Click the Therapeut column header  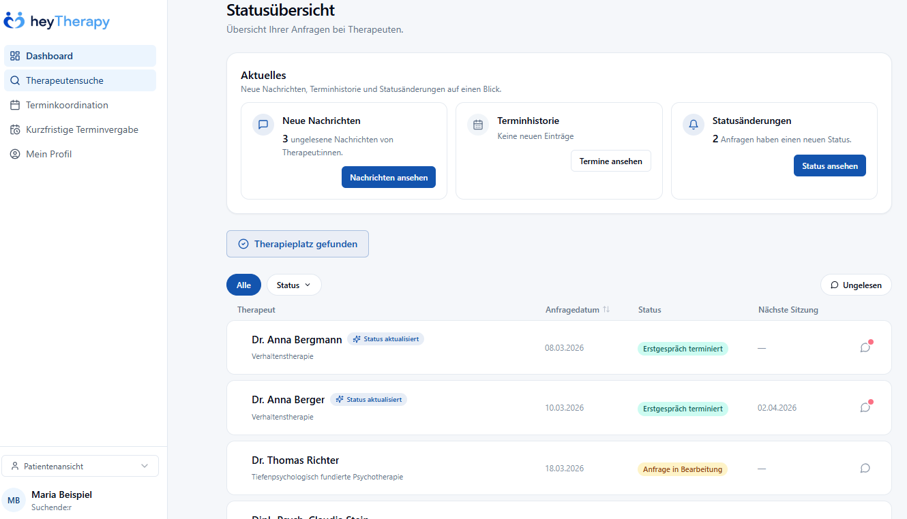point(256,309)
